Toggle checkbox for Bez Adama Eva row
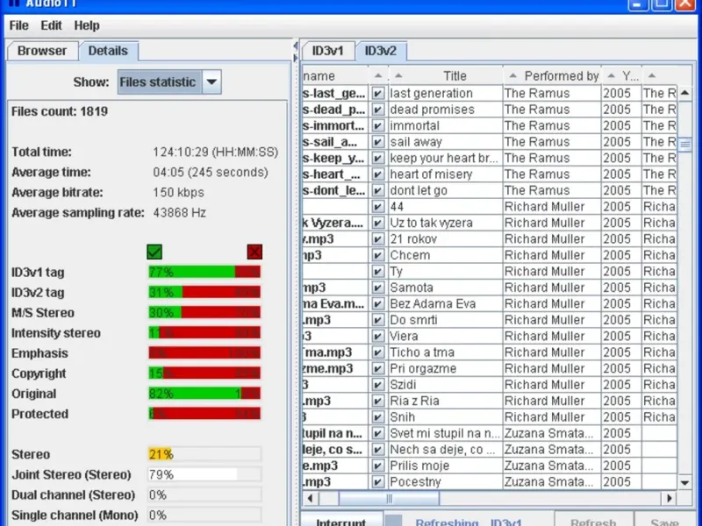This screenshot has width=702, height=526. (378, 303)
